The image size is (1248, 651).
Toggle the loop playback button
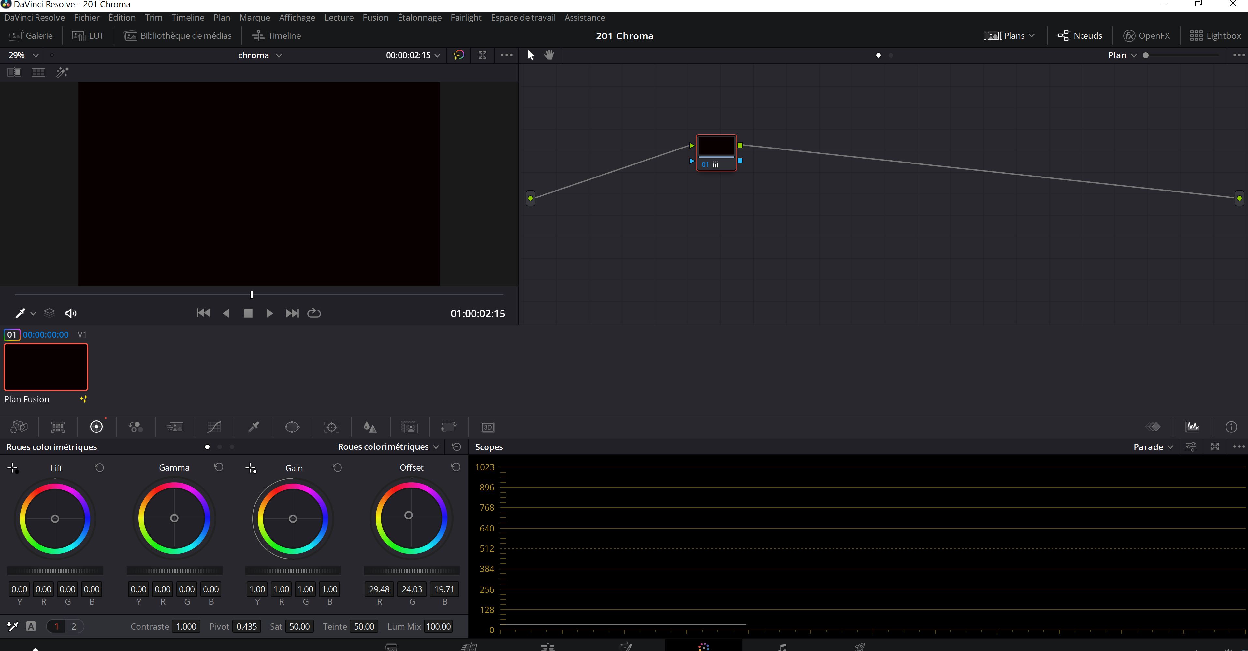pos(314,313)
